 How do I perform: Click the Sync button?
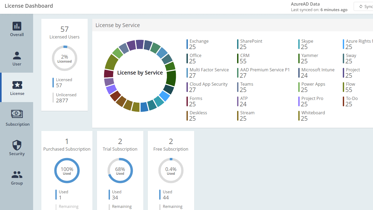(x=366, y=7)
